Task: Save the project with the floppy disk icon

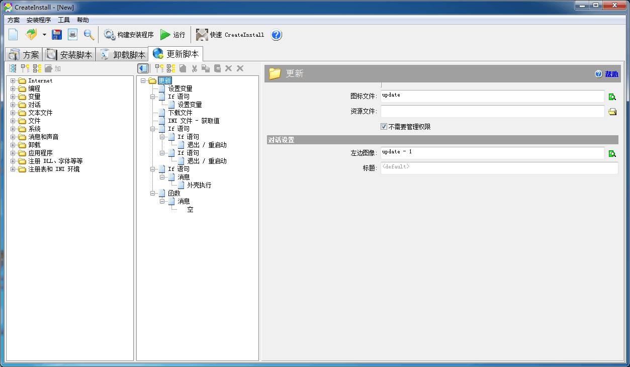Action: tap(57, 35)
